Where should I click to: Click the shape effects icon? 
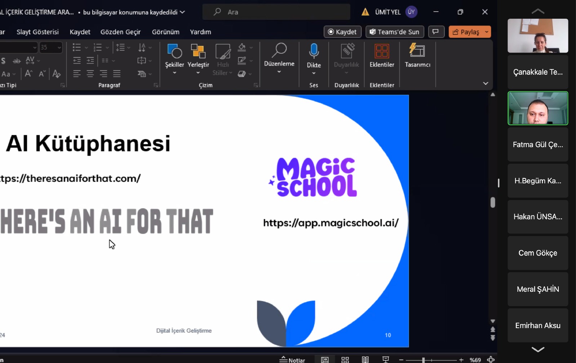click(242, 74)
